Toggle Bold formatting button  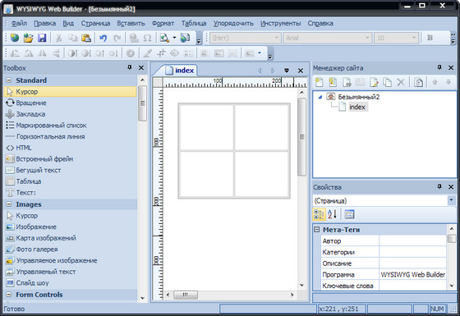coord(430,38)
